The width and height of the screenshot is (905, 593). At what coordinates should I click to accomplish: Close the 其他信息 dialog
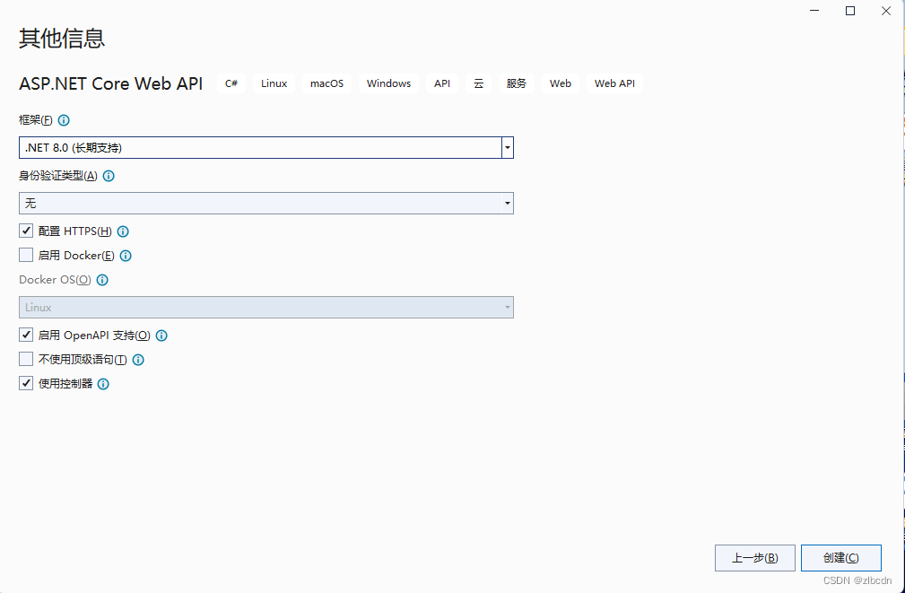click(886, 11)
